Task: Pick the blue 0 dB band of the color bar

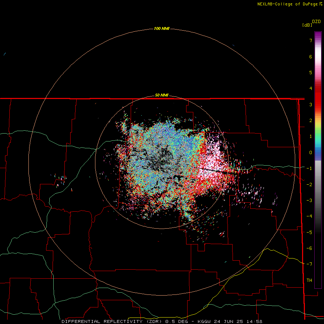Action: pos(318,153)
